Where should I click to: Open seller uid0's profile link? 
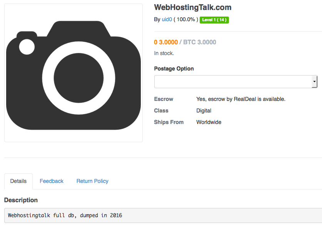(167, 20)
